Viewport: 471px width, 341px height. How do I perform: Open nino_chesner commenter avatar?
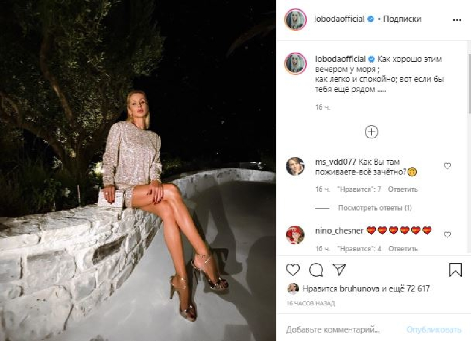coord(295,235)
